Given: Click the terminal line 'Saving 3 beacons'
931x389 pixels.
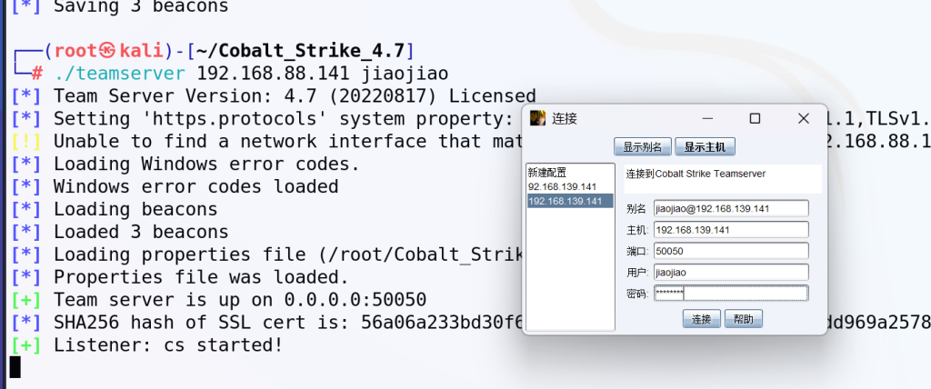Looking at the screenshot, I should pyautogui.click(x=141, y=7).
